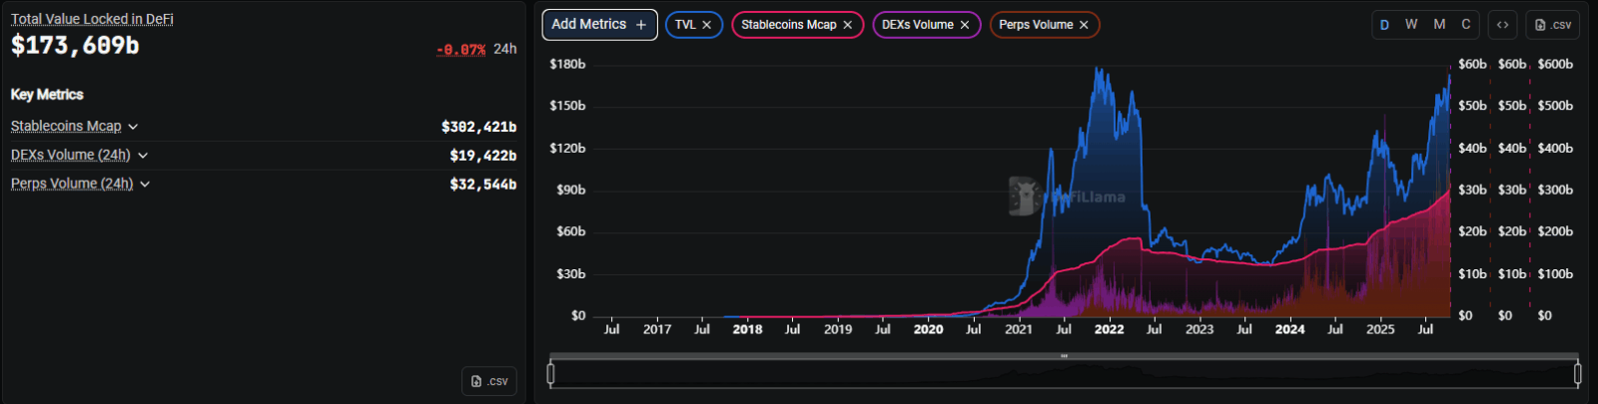The width and height of the screenshot is (1598, 404).
Task: Download key metrics .csv in left panel
Action: click(x=489, y=381)
